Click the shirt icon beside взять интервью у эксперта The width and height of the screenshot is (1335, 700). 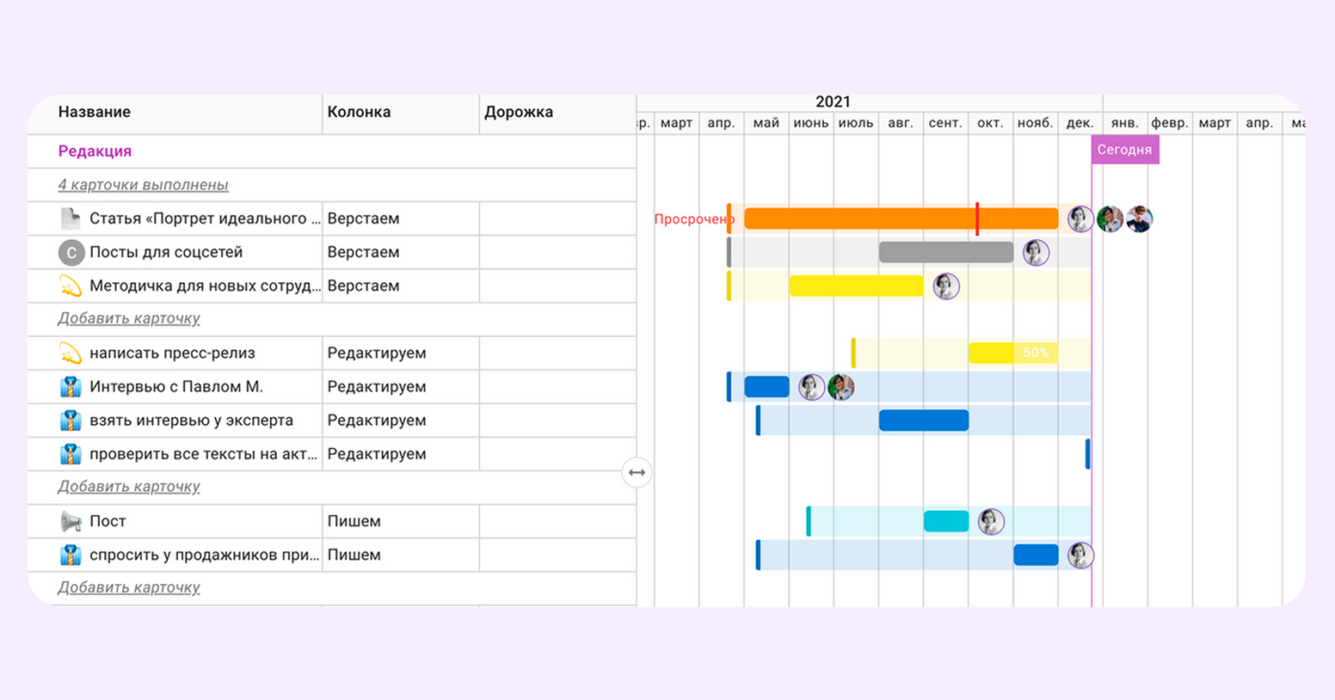pos(71,421)
